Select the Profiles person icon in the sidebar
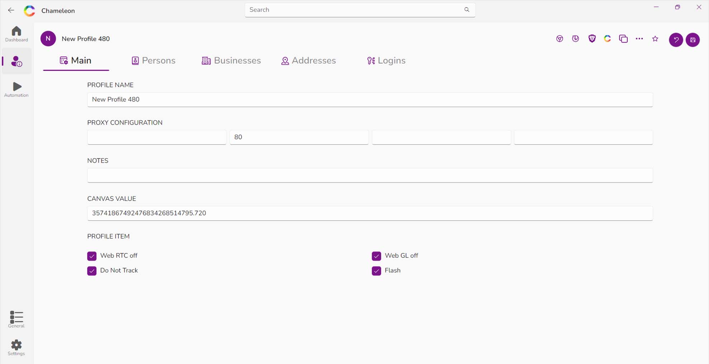 tap(16, 61)
